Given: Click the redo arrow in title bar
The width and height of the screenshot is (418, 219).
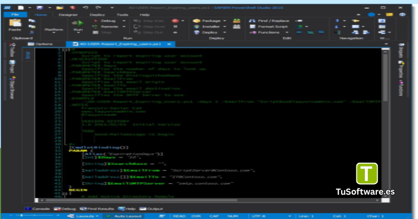Looking at the screenshot, I should click(98, 8).
